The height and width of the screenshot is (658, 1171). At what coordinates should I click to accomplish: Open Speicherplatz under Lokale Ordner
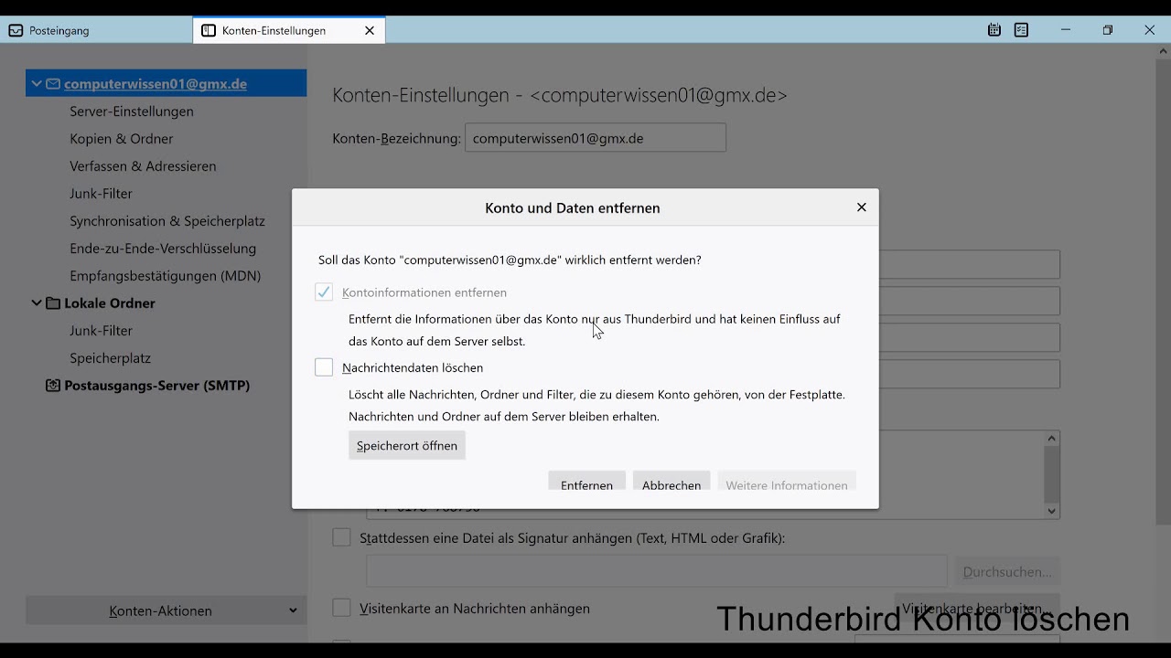[111, 358]
